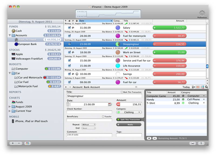Click the balance history graph in toolbar
Image resolution: width=216 pixels, height=156 pixels.
(108, 14)
